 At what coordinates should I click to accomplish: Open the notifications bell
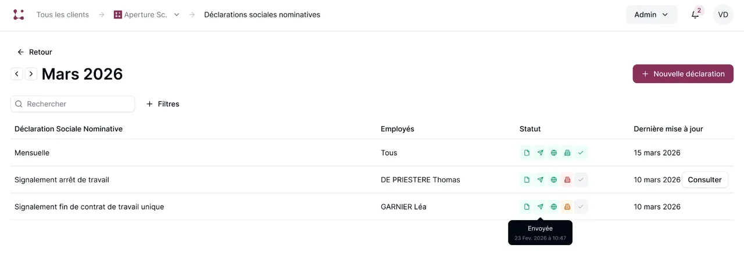(x=695, y=15)
